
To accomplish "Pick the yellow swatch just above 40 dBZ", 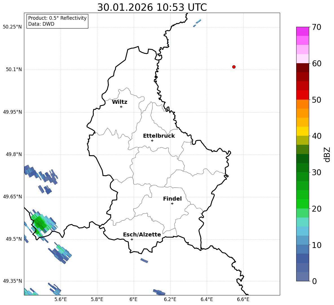I will point(302,131).
